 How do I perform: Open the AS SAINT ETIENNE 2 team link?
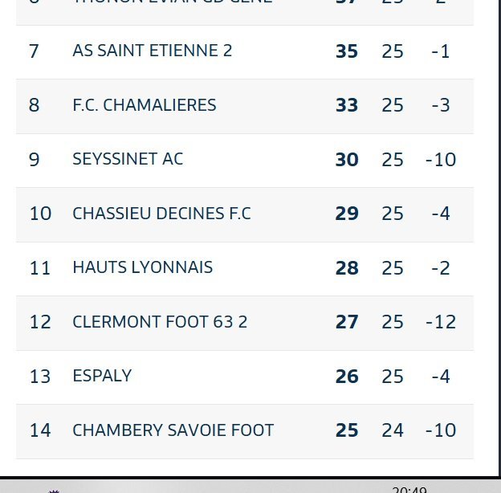pos(152,51)
